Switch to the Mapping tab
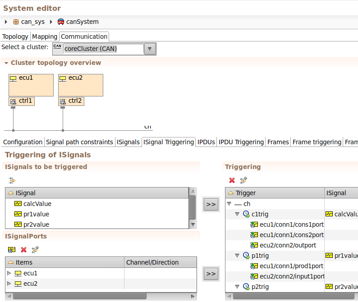The width and height of the screenshot is (358, 302). click(45, 37)
